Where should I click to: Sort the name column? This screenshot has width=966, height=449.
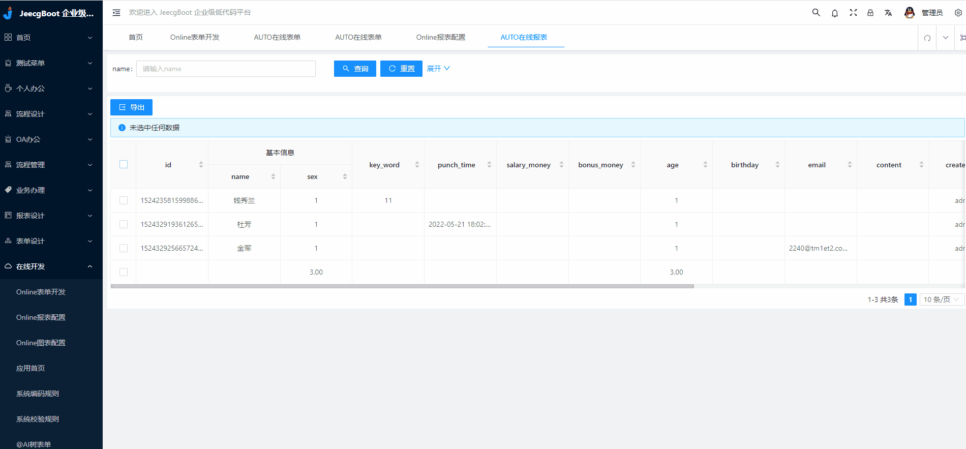tap(273, 176)
